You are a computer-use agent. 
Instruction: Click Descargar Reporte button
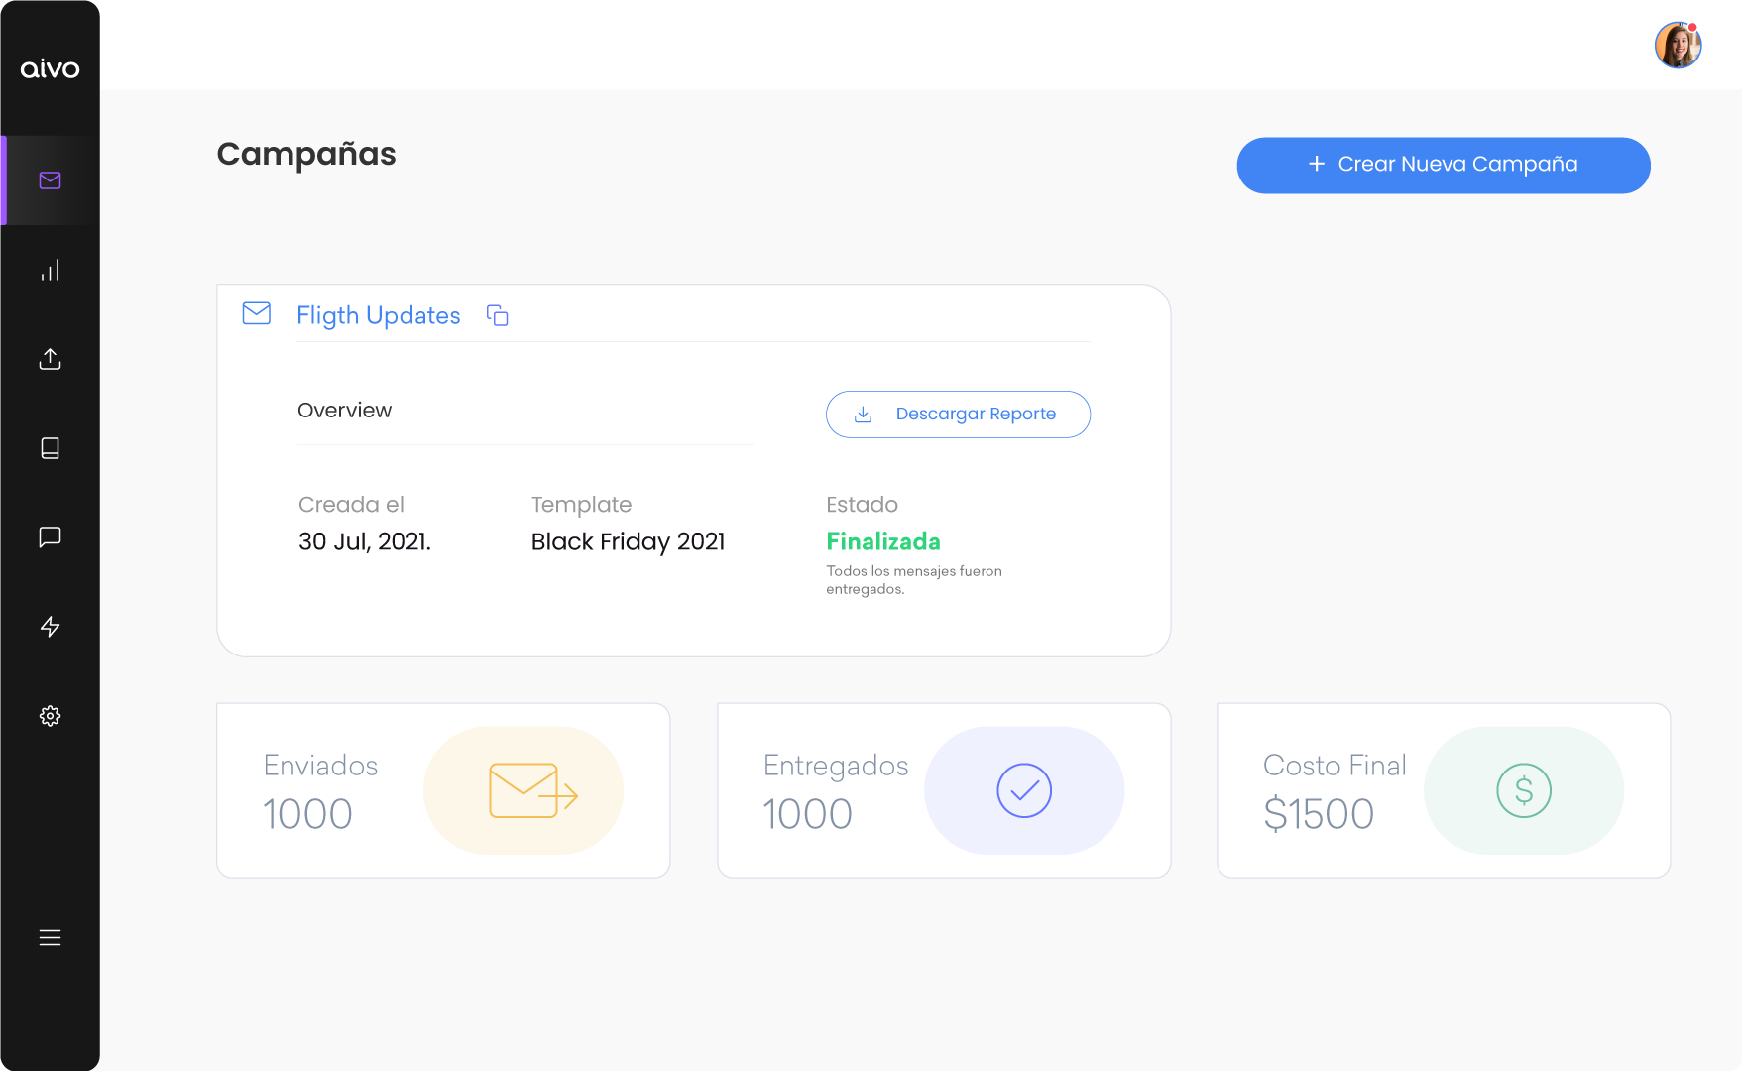958,415
